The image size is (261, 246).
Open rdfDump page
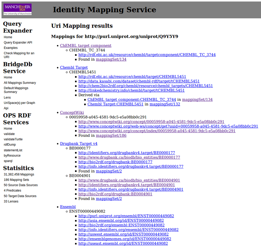coord(10,145)
